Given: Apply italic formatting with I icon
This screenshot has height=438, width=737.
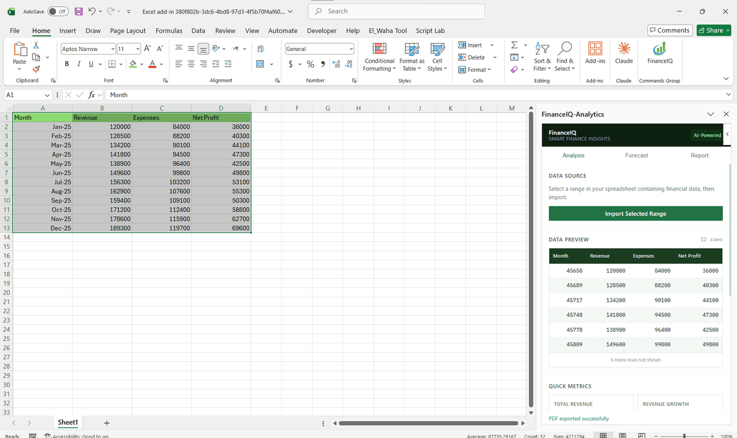Looking at the screenshot, I should coord(79,64).
